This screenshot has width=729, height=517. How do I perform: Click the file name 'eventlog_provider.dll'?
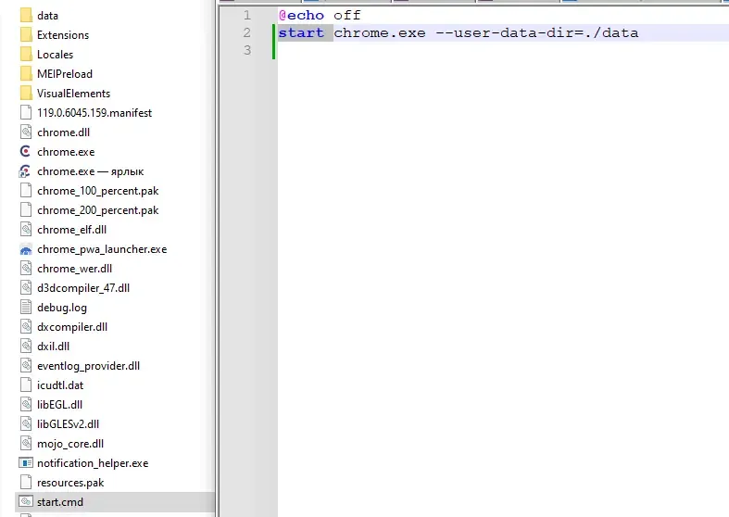click(x=88, y=366)
